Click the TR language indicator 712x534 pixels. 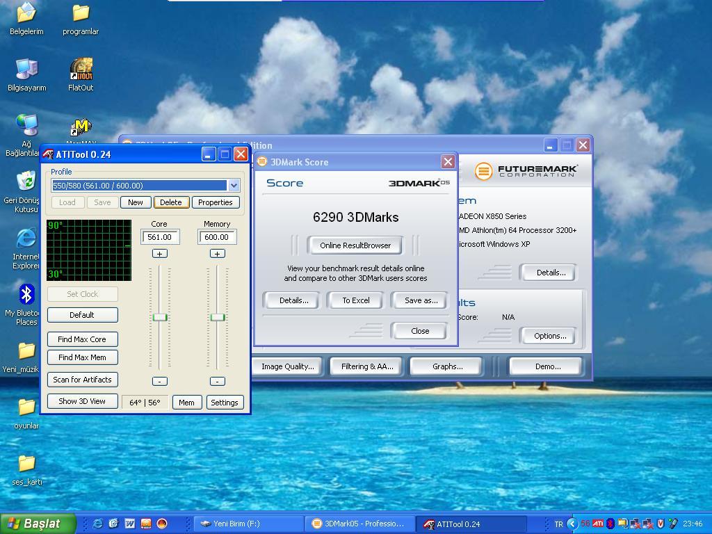coord(558,524)
